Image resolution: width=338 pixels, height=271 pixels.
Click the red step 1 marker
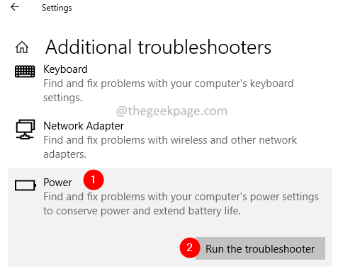click(x=94, y=180)
